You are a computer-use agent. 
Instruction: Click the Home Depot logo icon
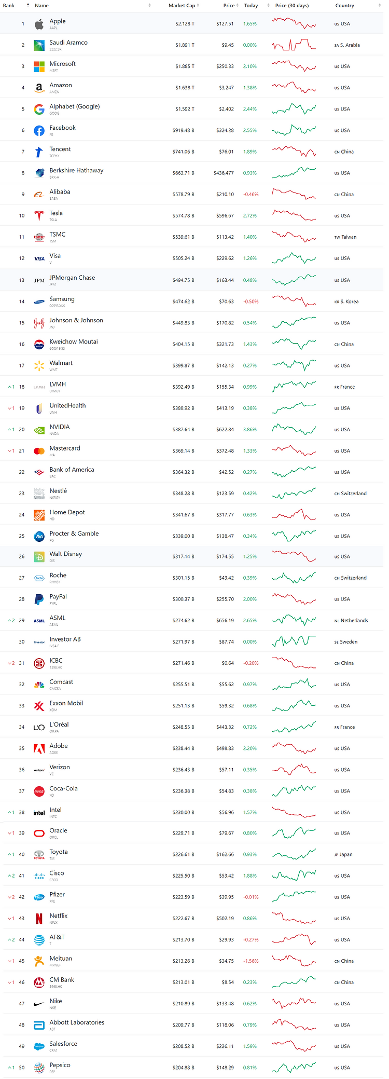tap(39, 515)
